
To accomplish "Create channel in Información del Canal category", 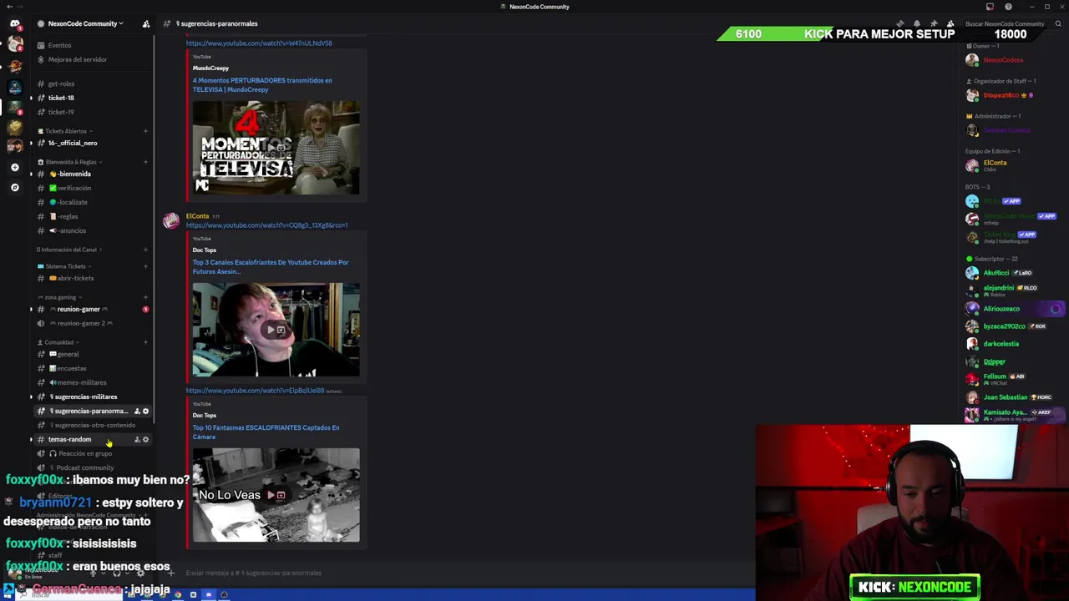I will coord(145,250).
